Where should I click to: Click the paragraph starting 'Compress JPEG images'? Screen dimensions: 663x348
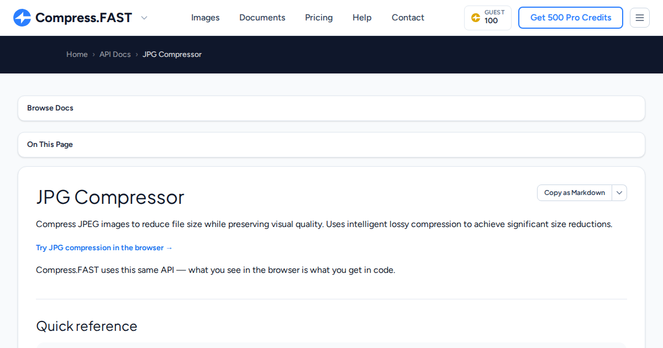coord(324,224)
